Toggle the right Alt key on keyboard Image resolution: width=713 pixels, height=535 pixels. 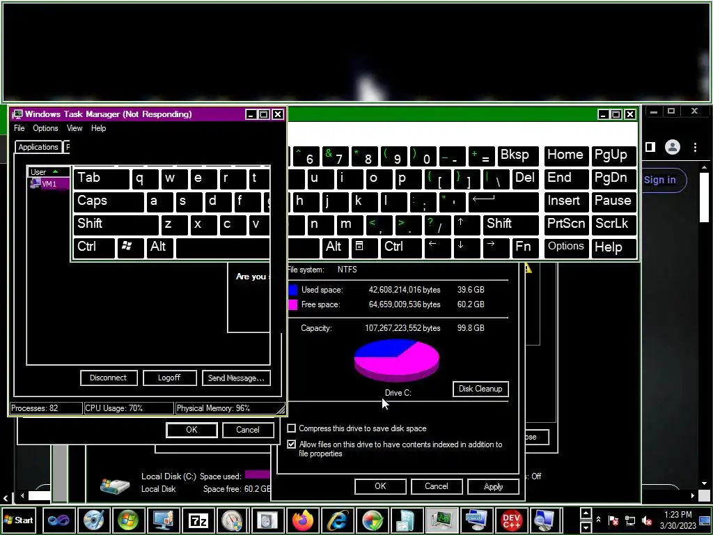[335, 247]
